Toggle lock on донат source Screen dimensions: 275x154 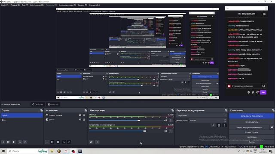(84, 120)
